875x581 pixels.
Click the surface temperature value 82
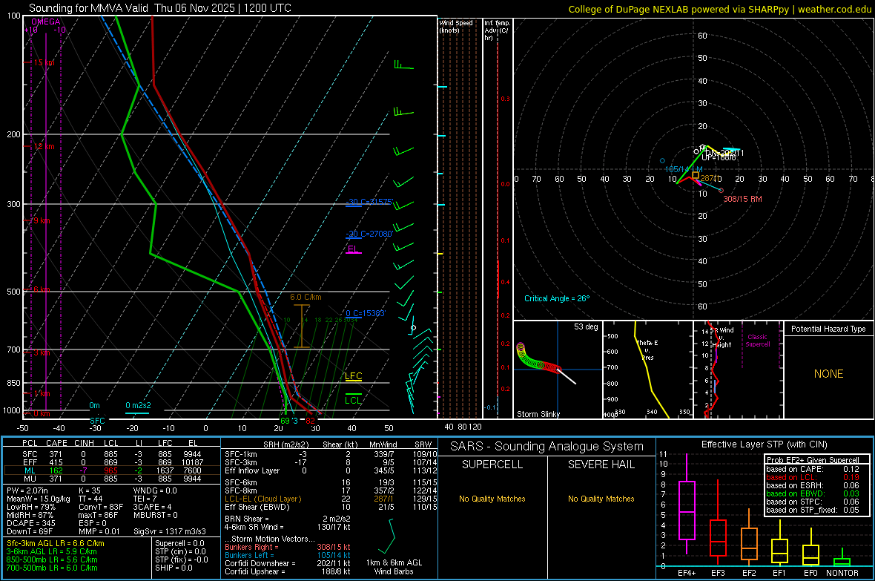click(310, 421)
